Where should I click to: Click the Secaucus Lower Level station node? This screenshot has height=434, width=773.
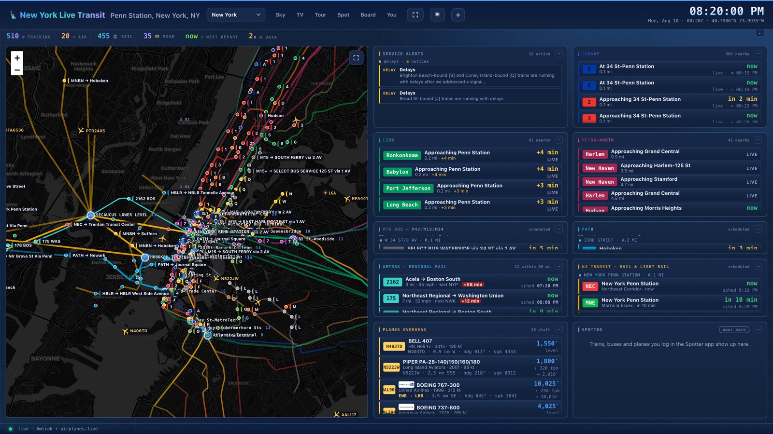[x=90, y=215]
